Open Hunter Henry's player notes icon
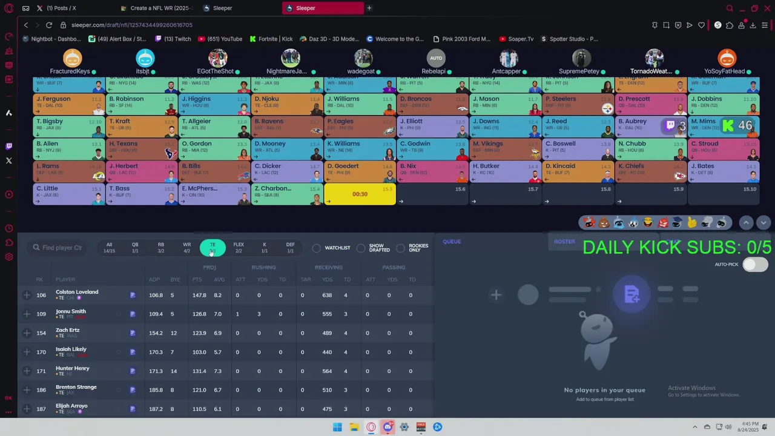Viewport: 775px width, 436px height. pos(133,371)
